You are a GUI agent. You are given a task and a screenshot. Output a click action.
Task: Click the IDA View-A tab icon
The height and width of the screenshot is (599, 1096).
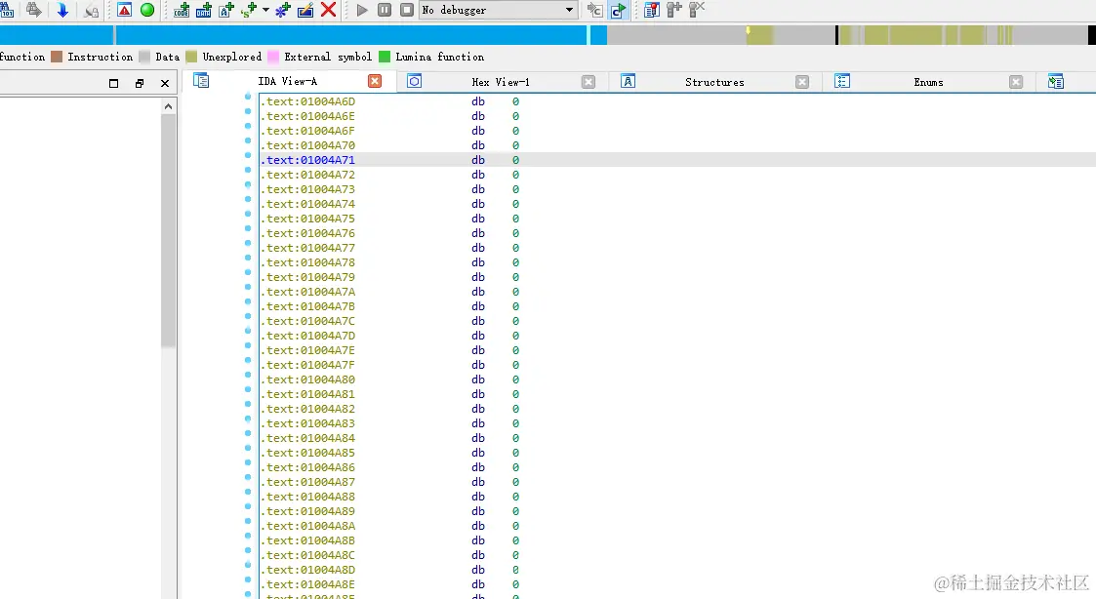[x=201, y=81]
